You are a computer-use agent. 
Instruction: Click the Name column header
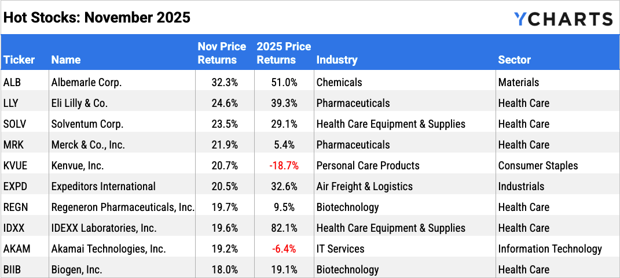click(x=66, y=60)
